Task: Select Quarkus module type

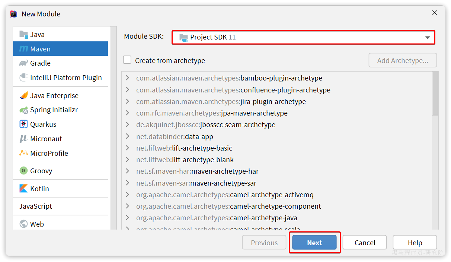Action: coord(61,124)
